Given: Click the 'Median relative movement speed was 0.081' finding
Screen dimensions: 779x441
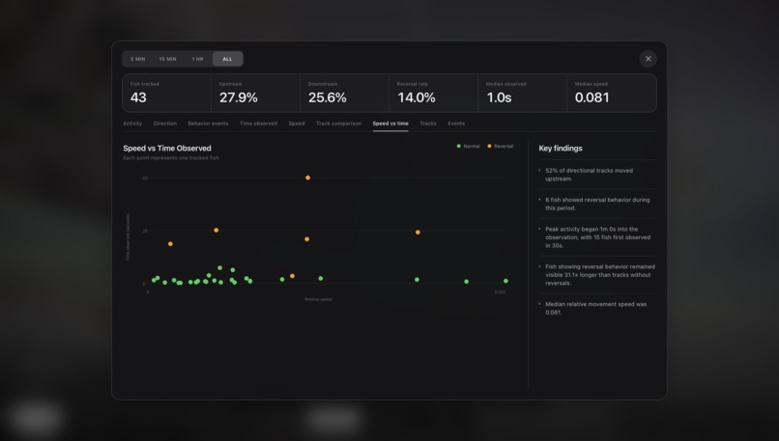Looking at the screenshot, I should (596, 308).
